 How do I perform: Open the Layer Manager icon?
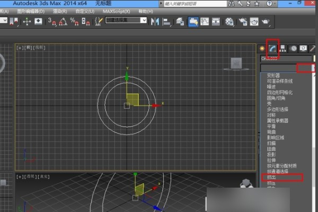tap(180, 22)
